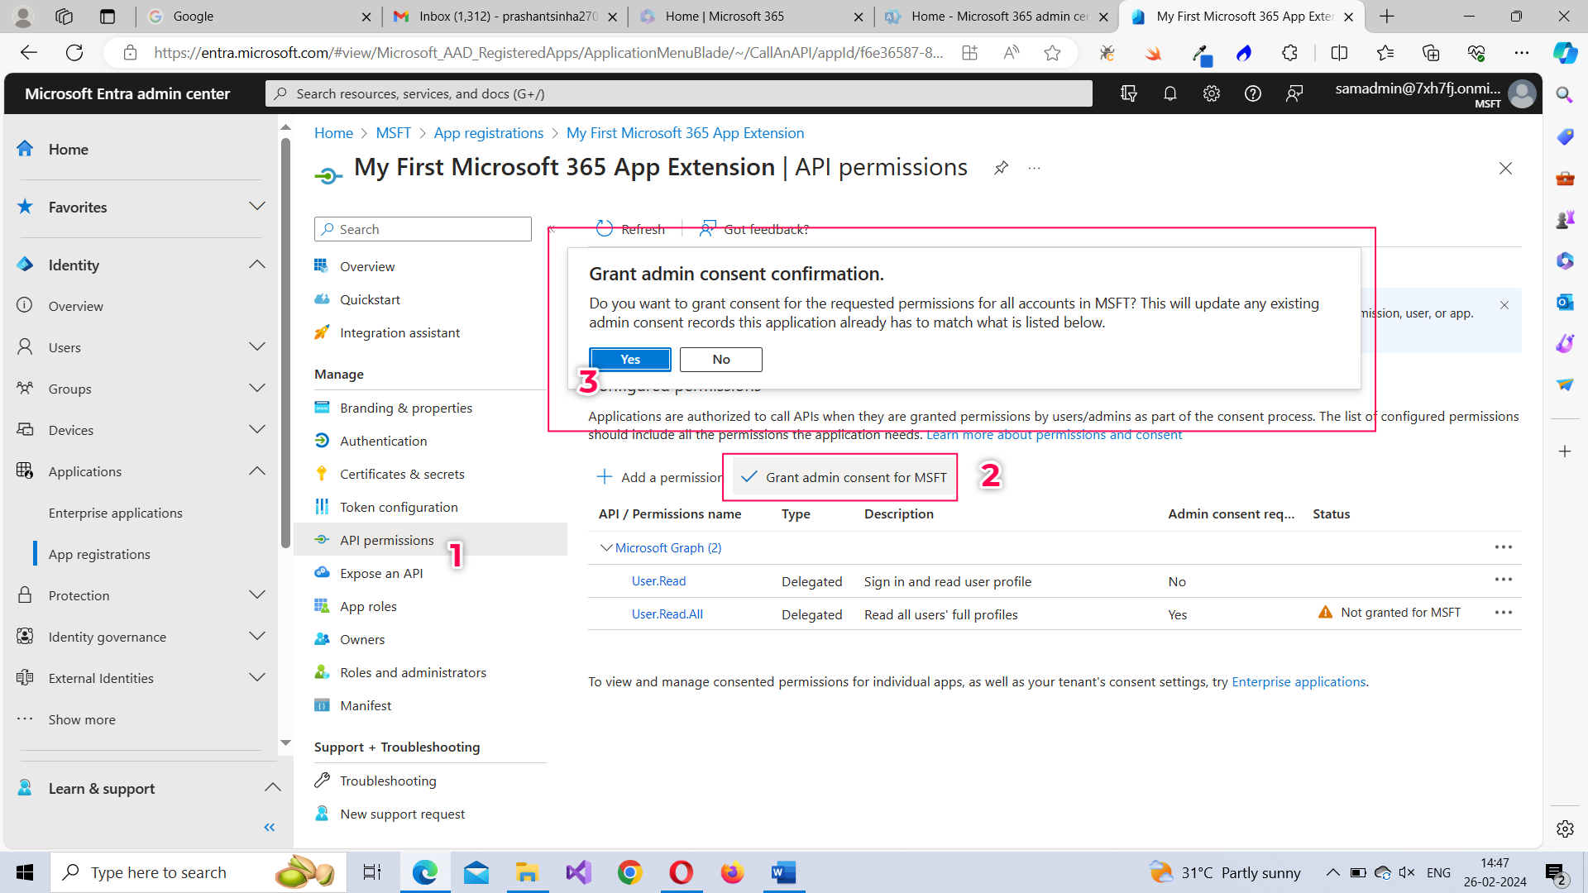Open Cloud Shell icon in Entra header

click(1129, 93)
